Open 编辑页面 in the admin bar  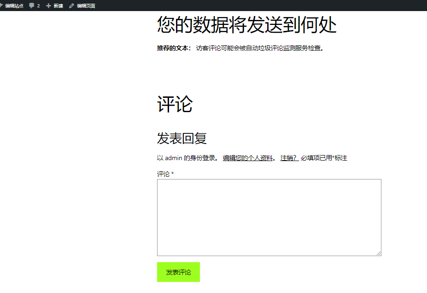click(86, 6)
